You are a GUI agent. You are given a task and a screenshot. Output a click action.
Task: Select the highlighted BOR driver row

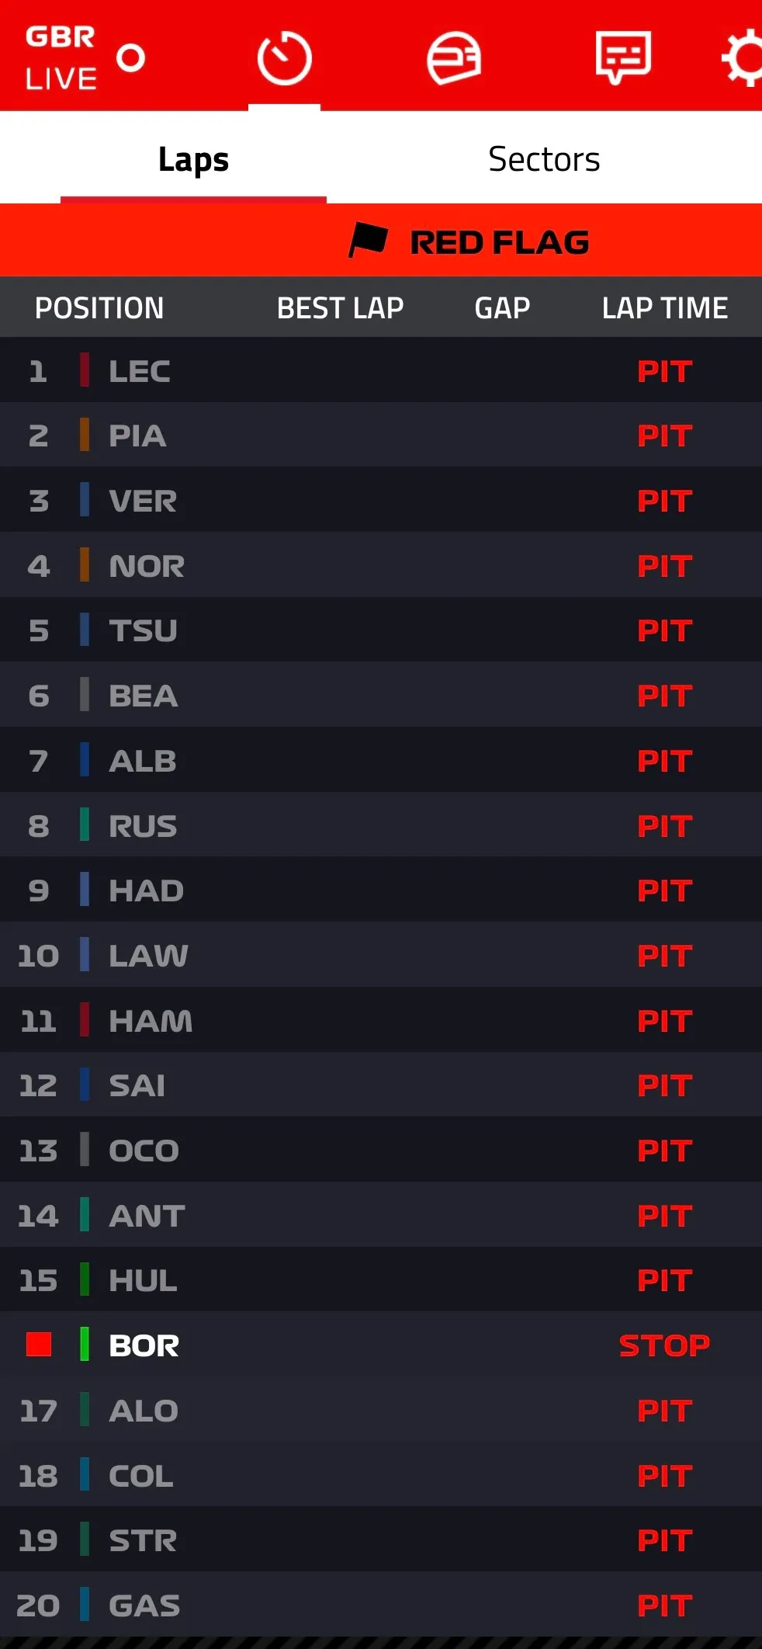[381, 1345]
